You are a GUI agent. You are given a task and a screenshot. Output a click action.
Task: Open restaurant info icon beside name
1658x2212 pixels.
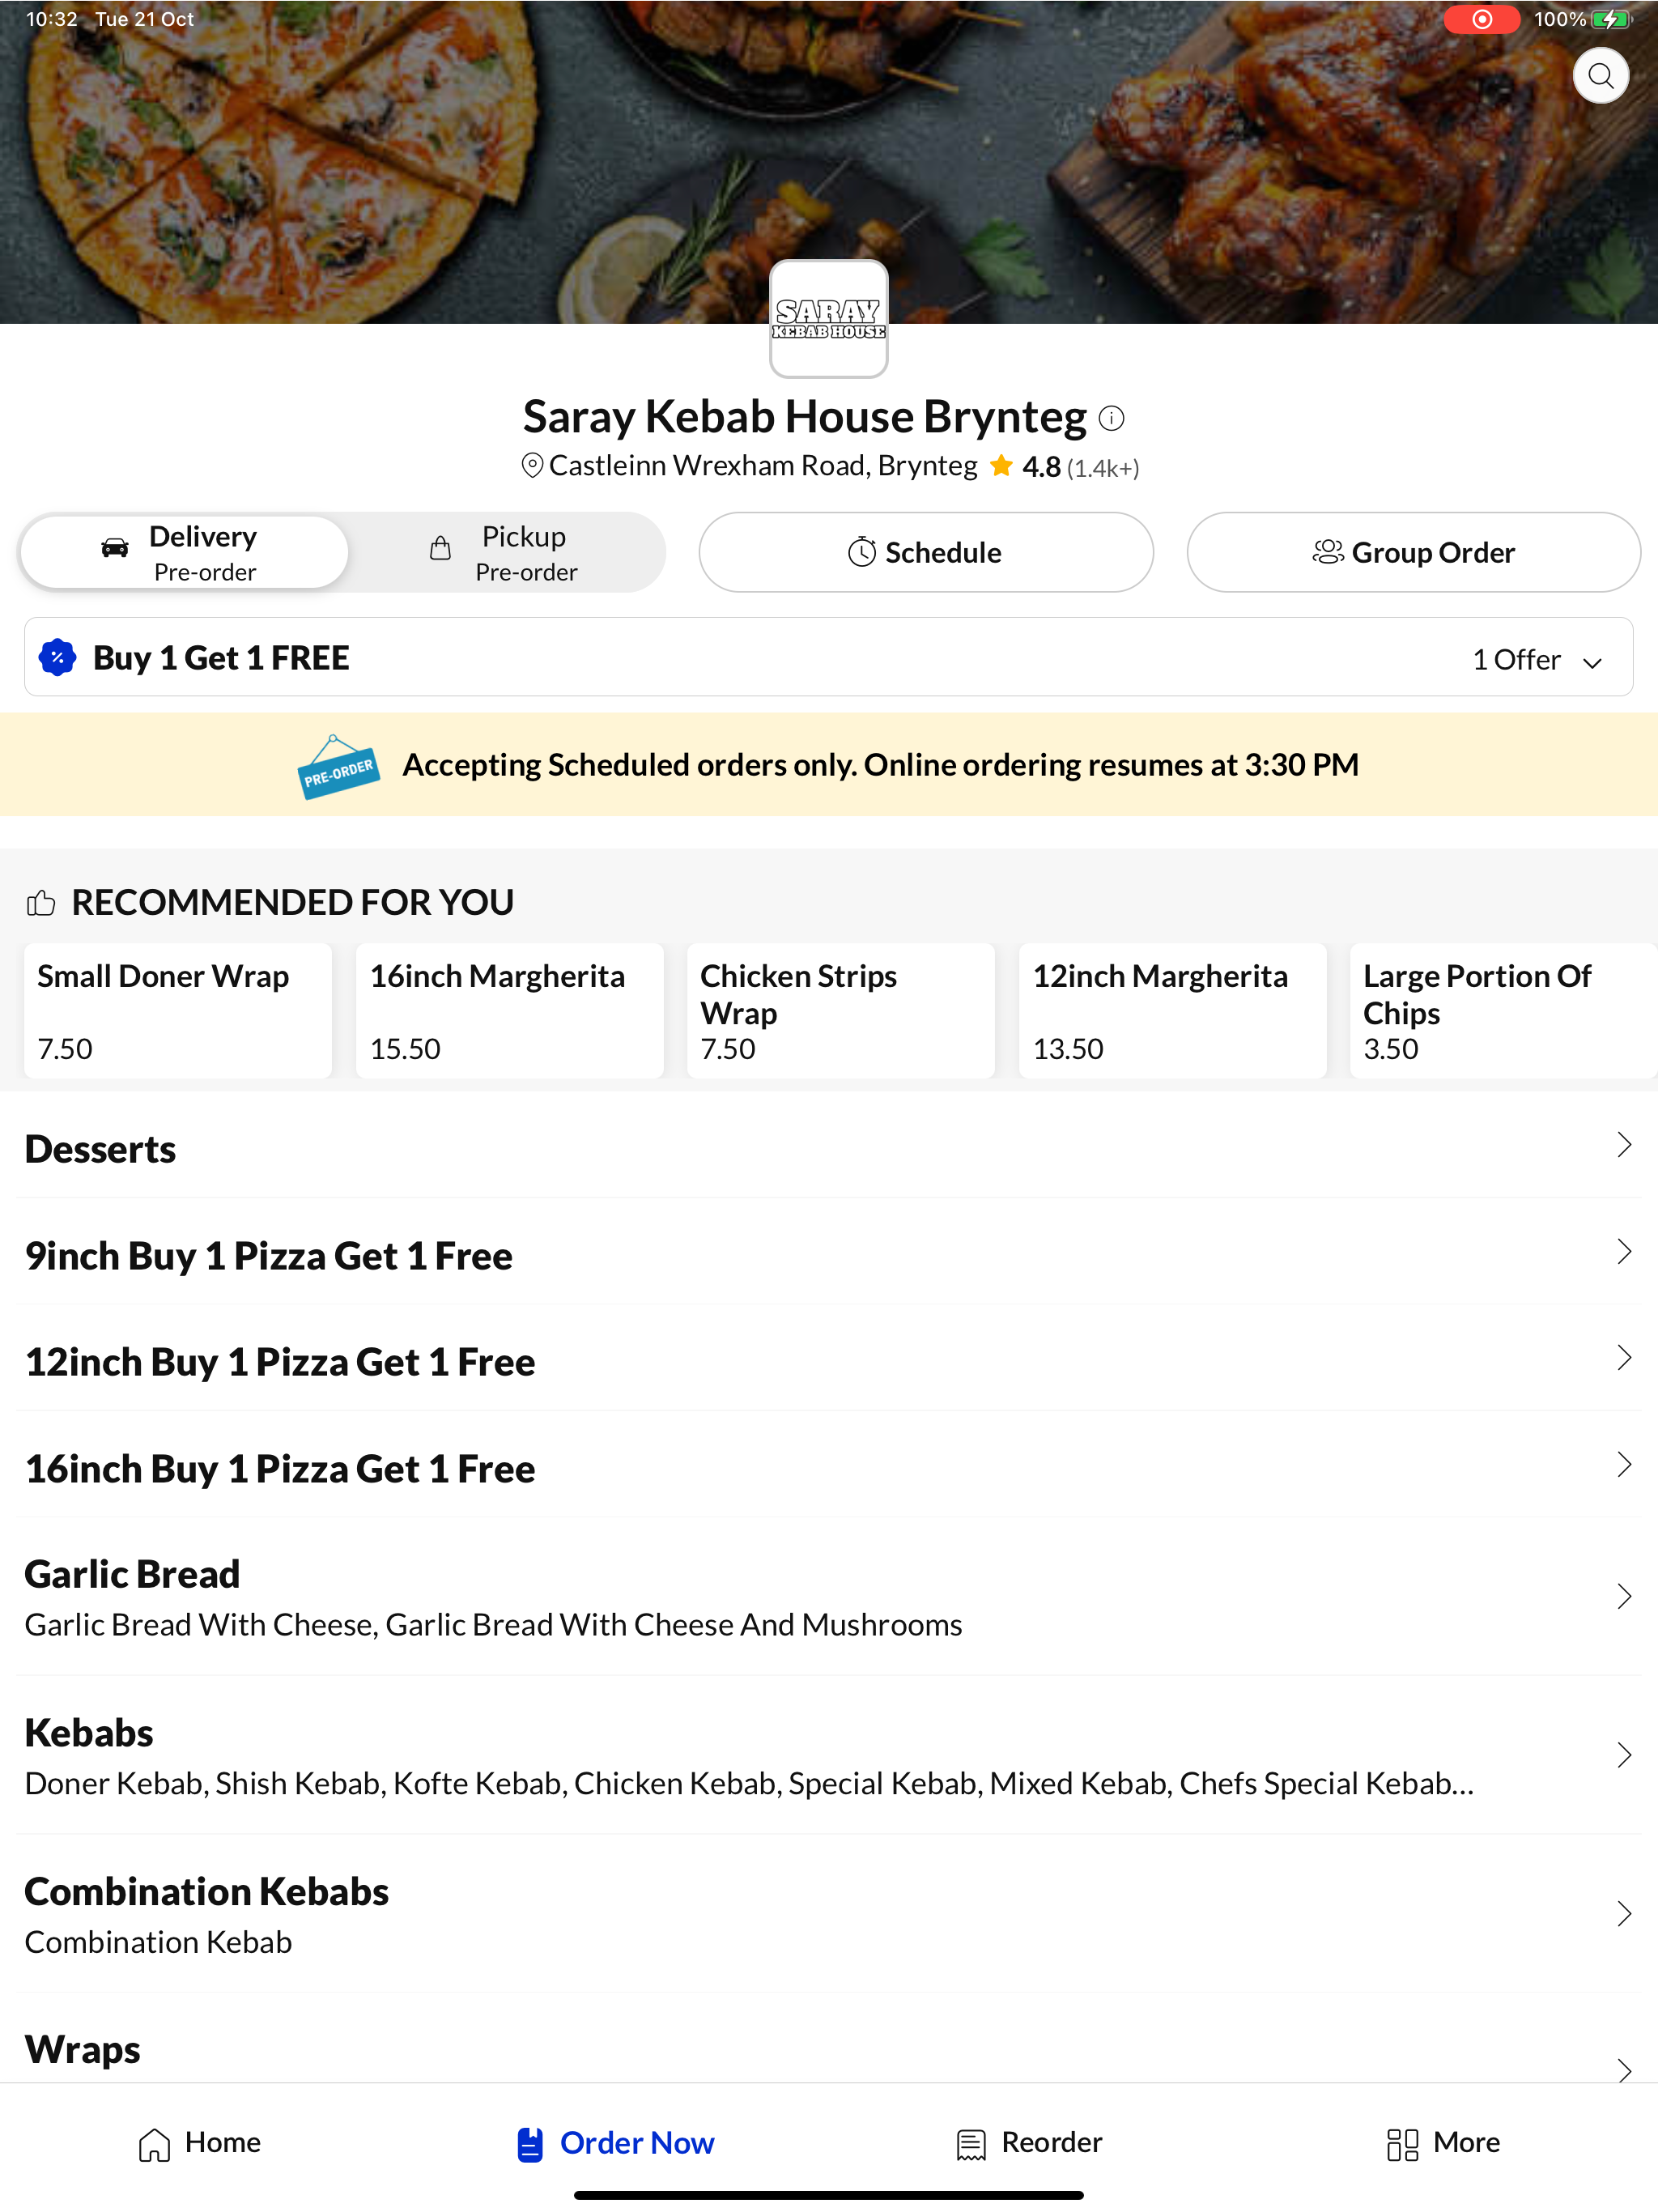click(1111, 418)
